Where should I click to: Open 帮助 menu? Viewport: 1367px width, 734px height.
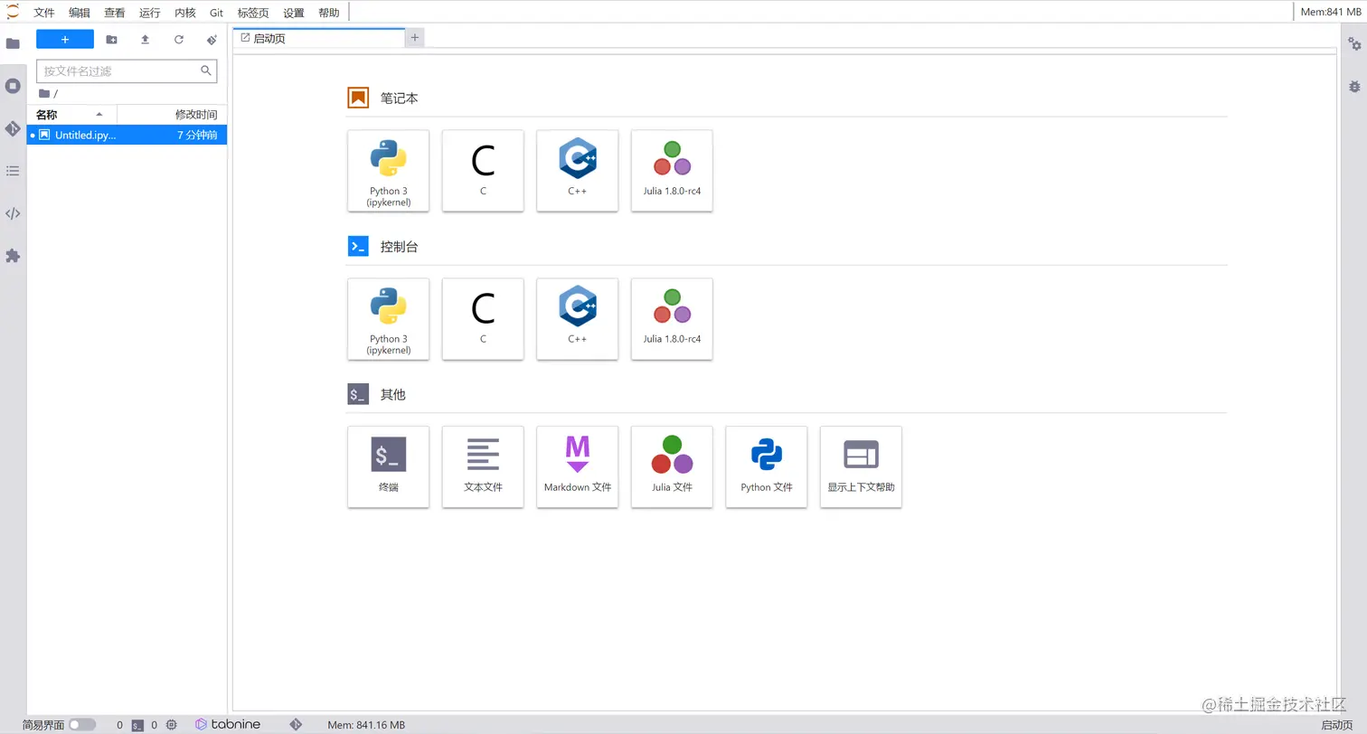coord(329,13)
